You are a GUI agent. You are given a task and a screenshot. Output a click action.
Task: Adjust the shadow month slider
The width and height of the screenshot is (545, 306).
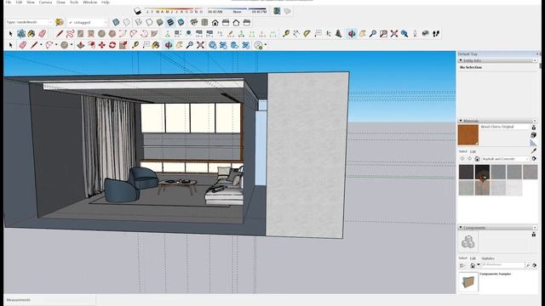pos(174,10)
